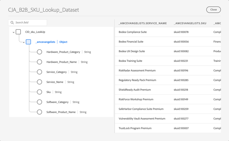Toggle the _amcevangelists checkbox
The image size is (229, 141).
[x=28, y=42]
